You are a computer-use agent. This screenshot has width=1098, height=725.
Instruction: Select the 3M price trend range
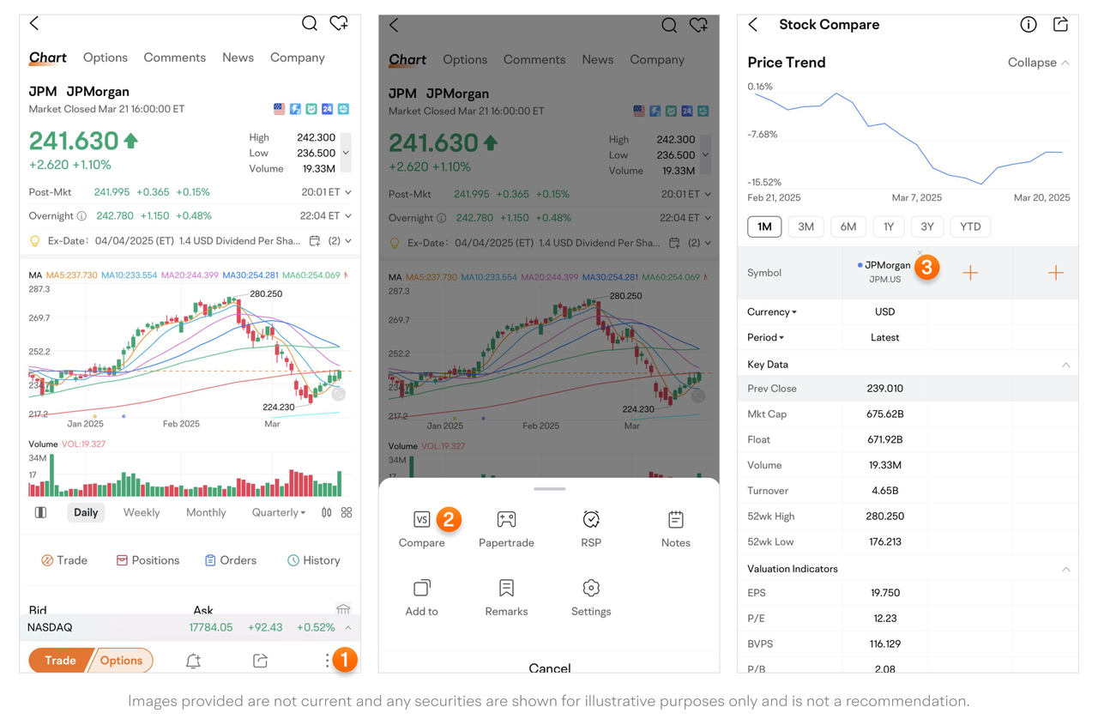(806, 227)
